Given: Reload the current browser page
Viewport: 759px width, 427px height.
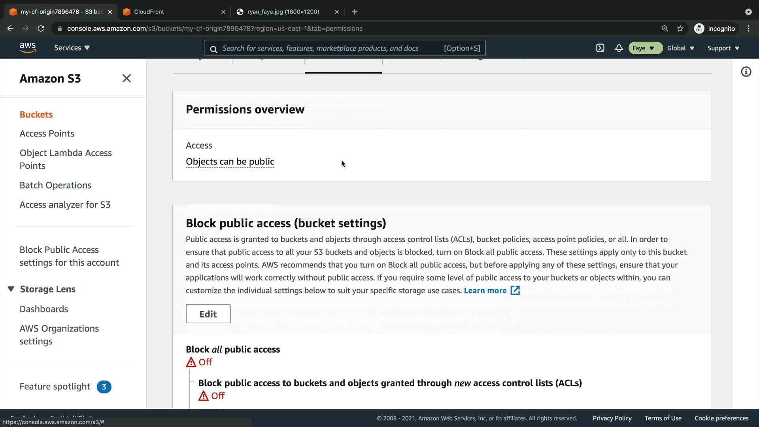Looking at the screenshot, I should (x=41, y=28).
